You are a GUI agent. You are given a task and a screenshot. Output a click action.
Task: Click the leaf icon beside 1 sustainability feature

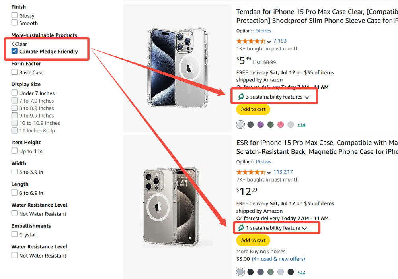240,228
